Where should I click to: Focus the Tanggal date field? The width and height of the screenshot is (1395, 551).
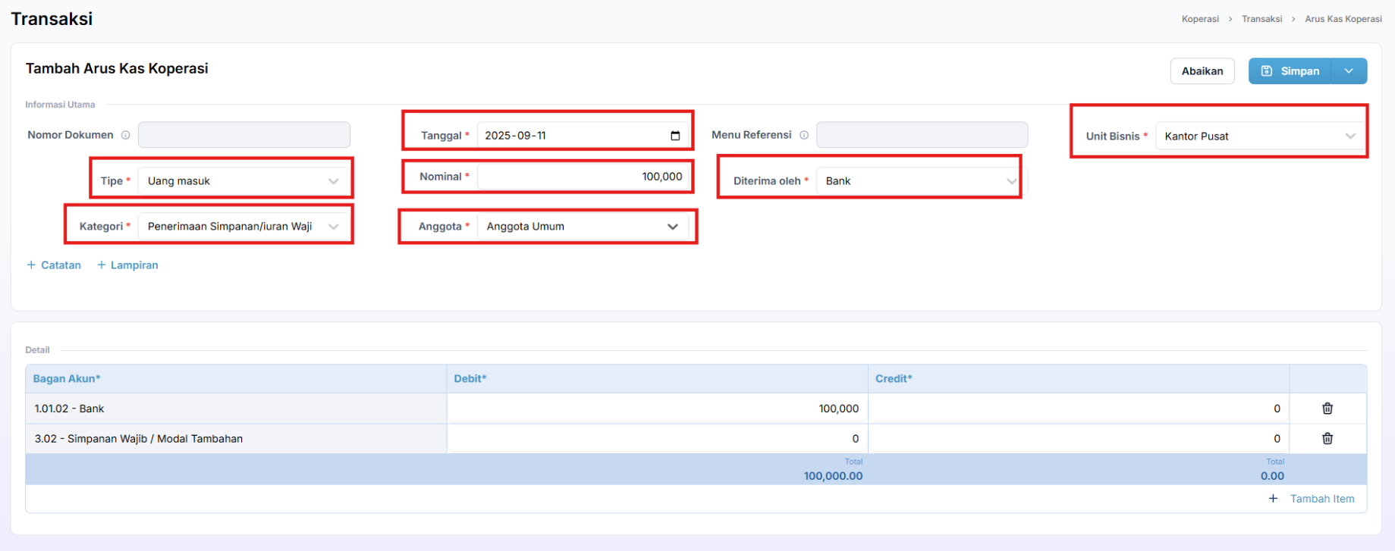click(583, 136)
